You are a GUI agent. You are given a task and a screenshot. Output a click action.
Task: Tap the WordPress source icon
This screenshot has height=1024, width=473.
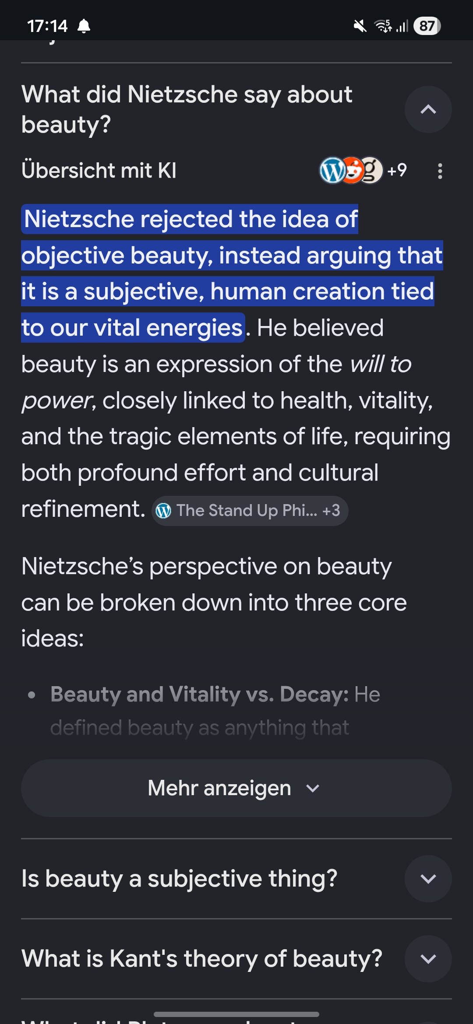[332, 170]
